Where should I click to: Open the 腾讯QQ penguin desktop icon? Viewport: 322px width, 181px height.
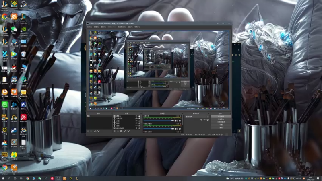[x=14, y=68]
